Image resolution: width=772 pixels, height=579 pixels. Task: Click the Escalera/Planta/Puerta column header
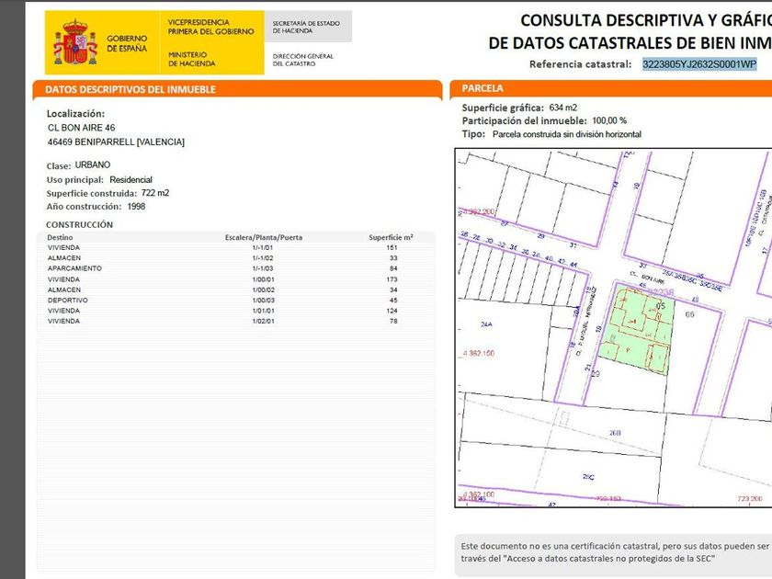[264, 237]
